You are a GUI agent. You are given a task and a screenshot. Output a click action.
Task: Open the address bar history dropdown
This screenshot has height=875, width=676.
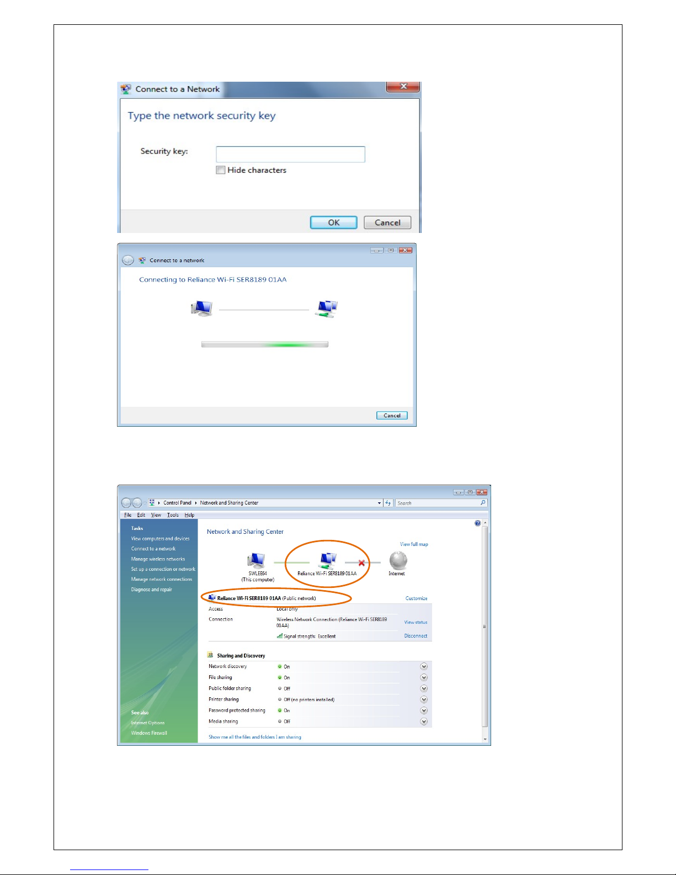pos(379,503)
